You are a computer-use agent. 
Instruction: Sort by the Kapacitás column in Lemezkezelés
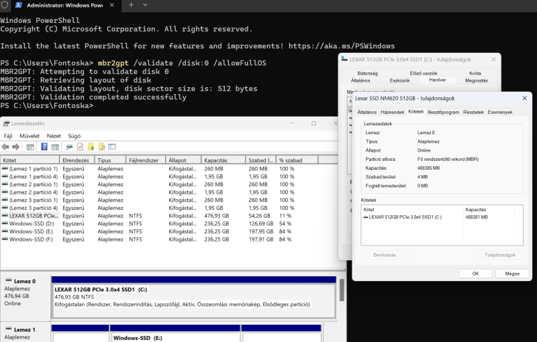(x=223, y=160)
